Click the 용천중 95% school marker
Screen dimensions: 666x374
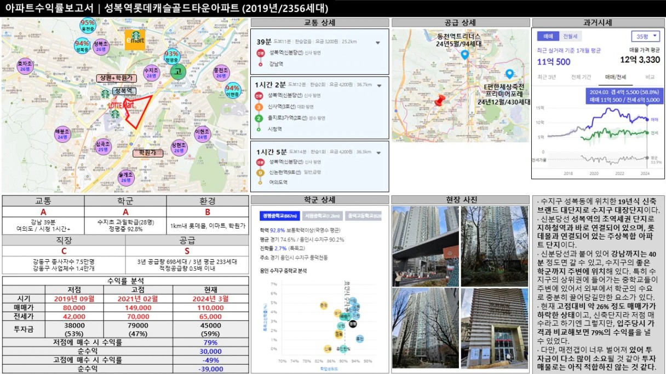(88, 25)
